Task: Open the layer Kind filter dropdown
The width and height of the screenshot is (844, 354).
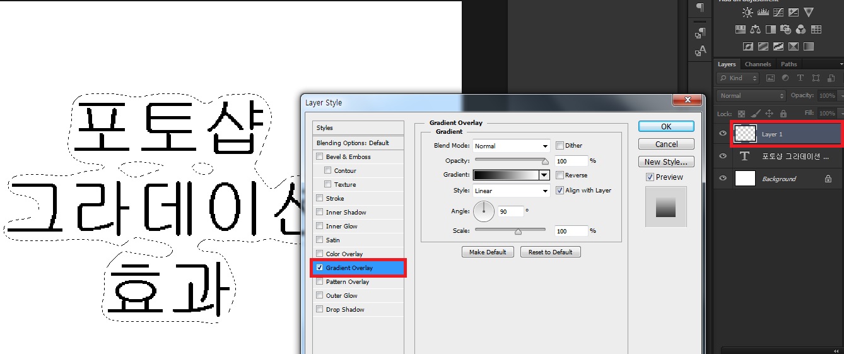Action: coord(738,78)
